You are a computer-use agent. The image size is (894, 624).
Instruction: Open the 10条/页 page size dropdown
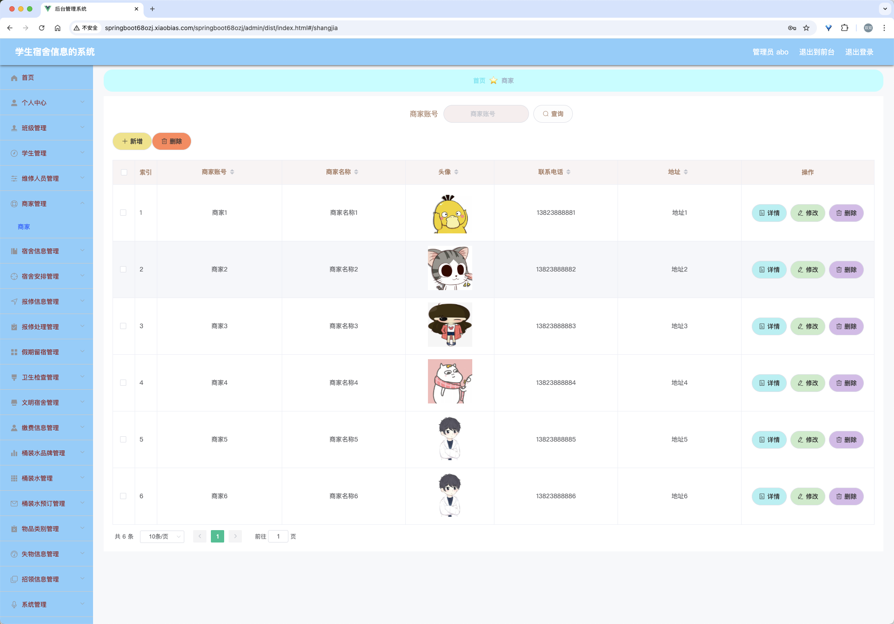pyautogui.click(x=162, y=537)
